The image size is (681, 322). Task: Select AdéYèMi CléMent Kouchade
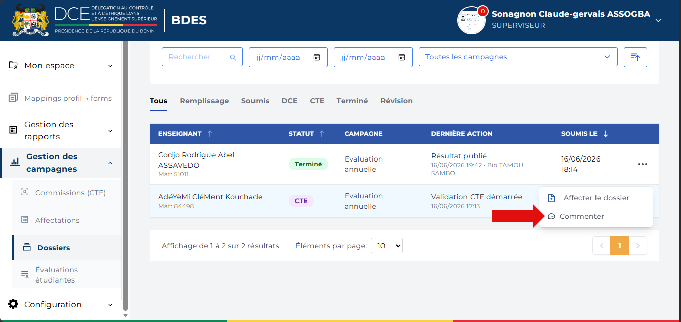click(210, 197)
